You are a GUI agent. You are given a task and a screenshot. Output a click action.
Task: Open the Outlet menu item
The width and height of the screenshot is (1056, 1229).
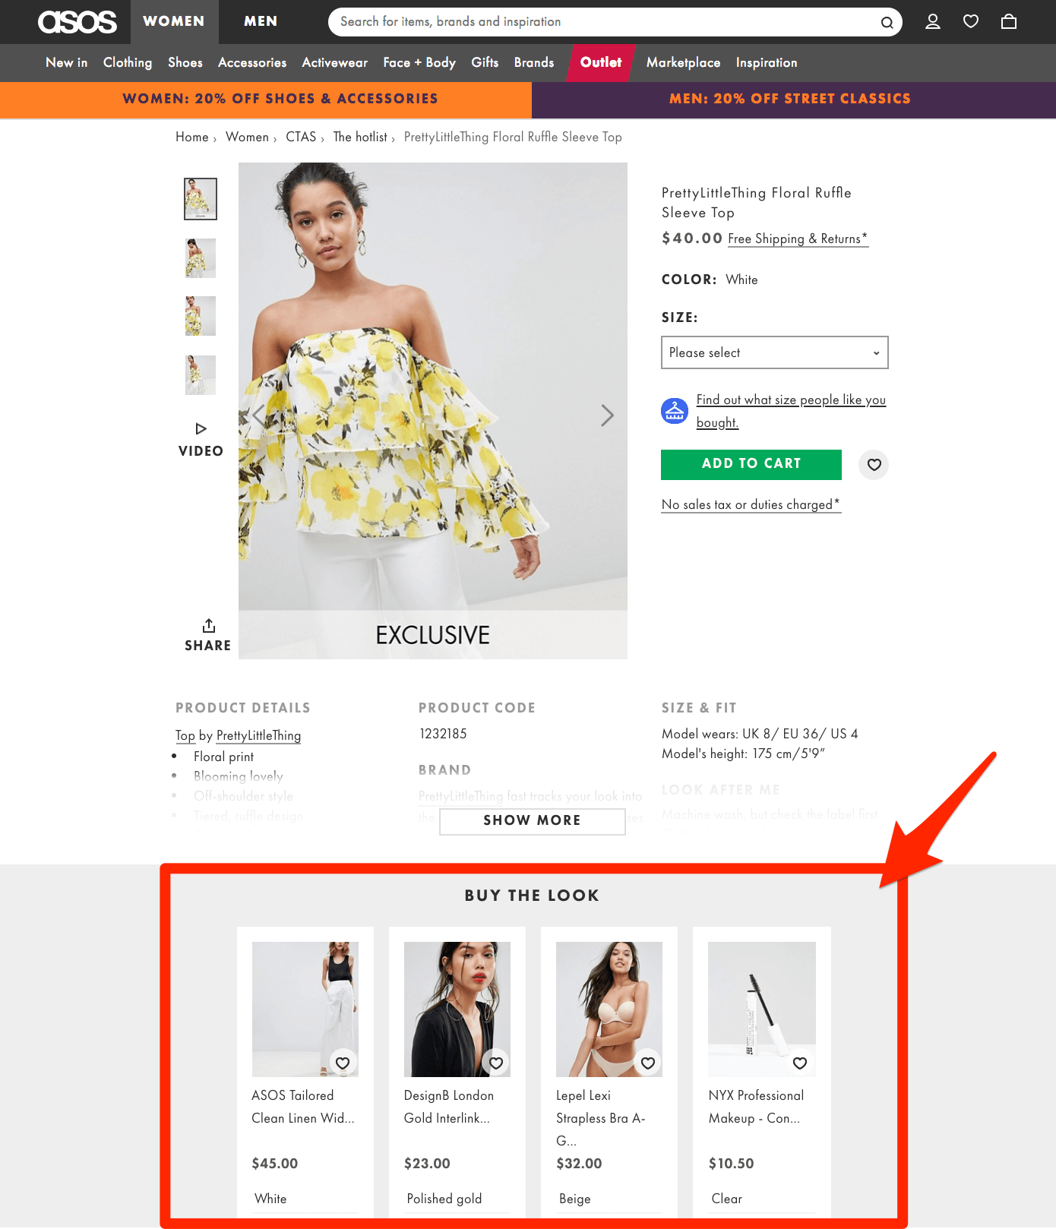[600, 62]
